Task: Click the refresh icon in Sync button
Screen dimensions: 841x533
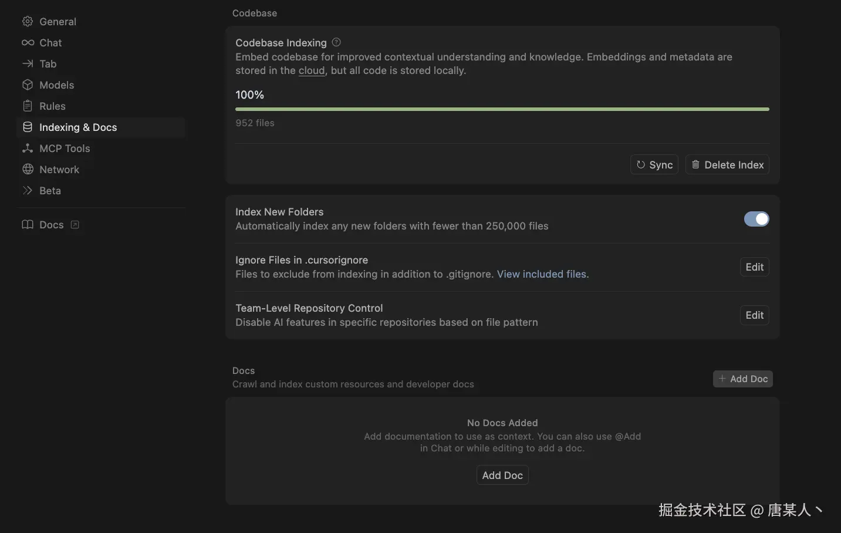Action: pos(641,165)
